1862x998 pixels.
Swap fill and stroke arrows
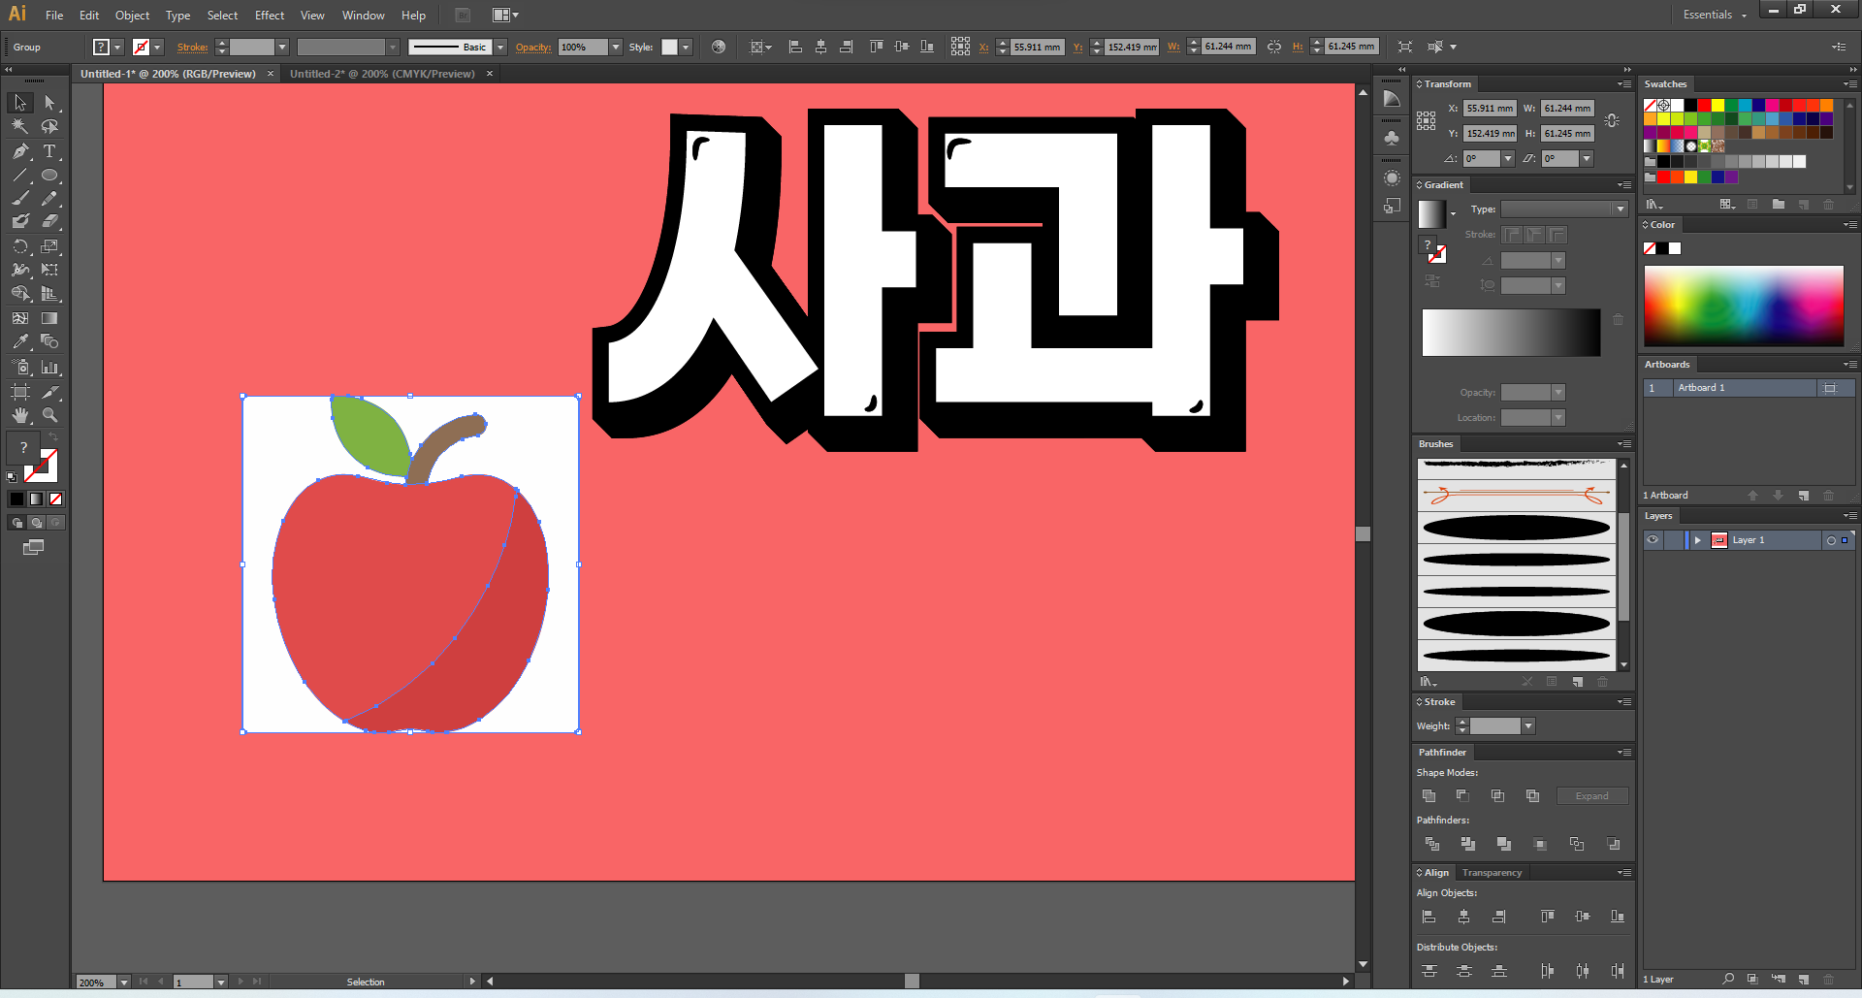(x=53, y=437)
